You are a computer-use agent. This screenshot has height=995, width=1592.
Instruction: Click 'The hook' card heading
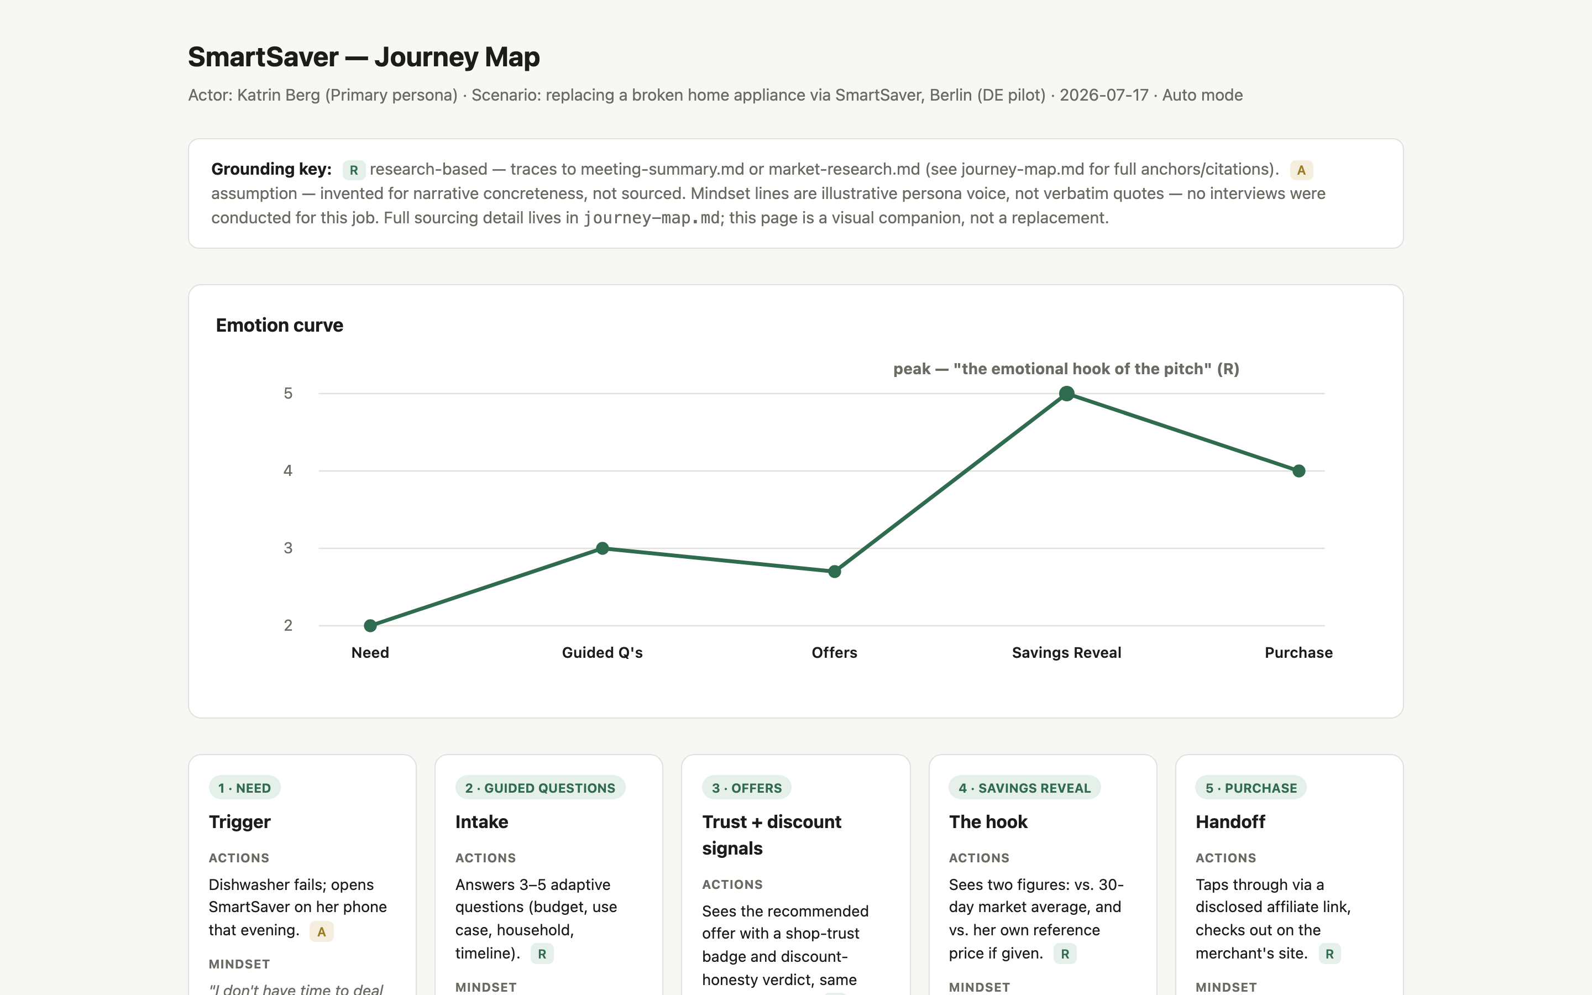point(988,822)
